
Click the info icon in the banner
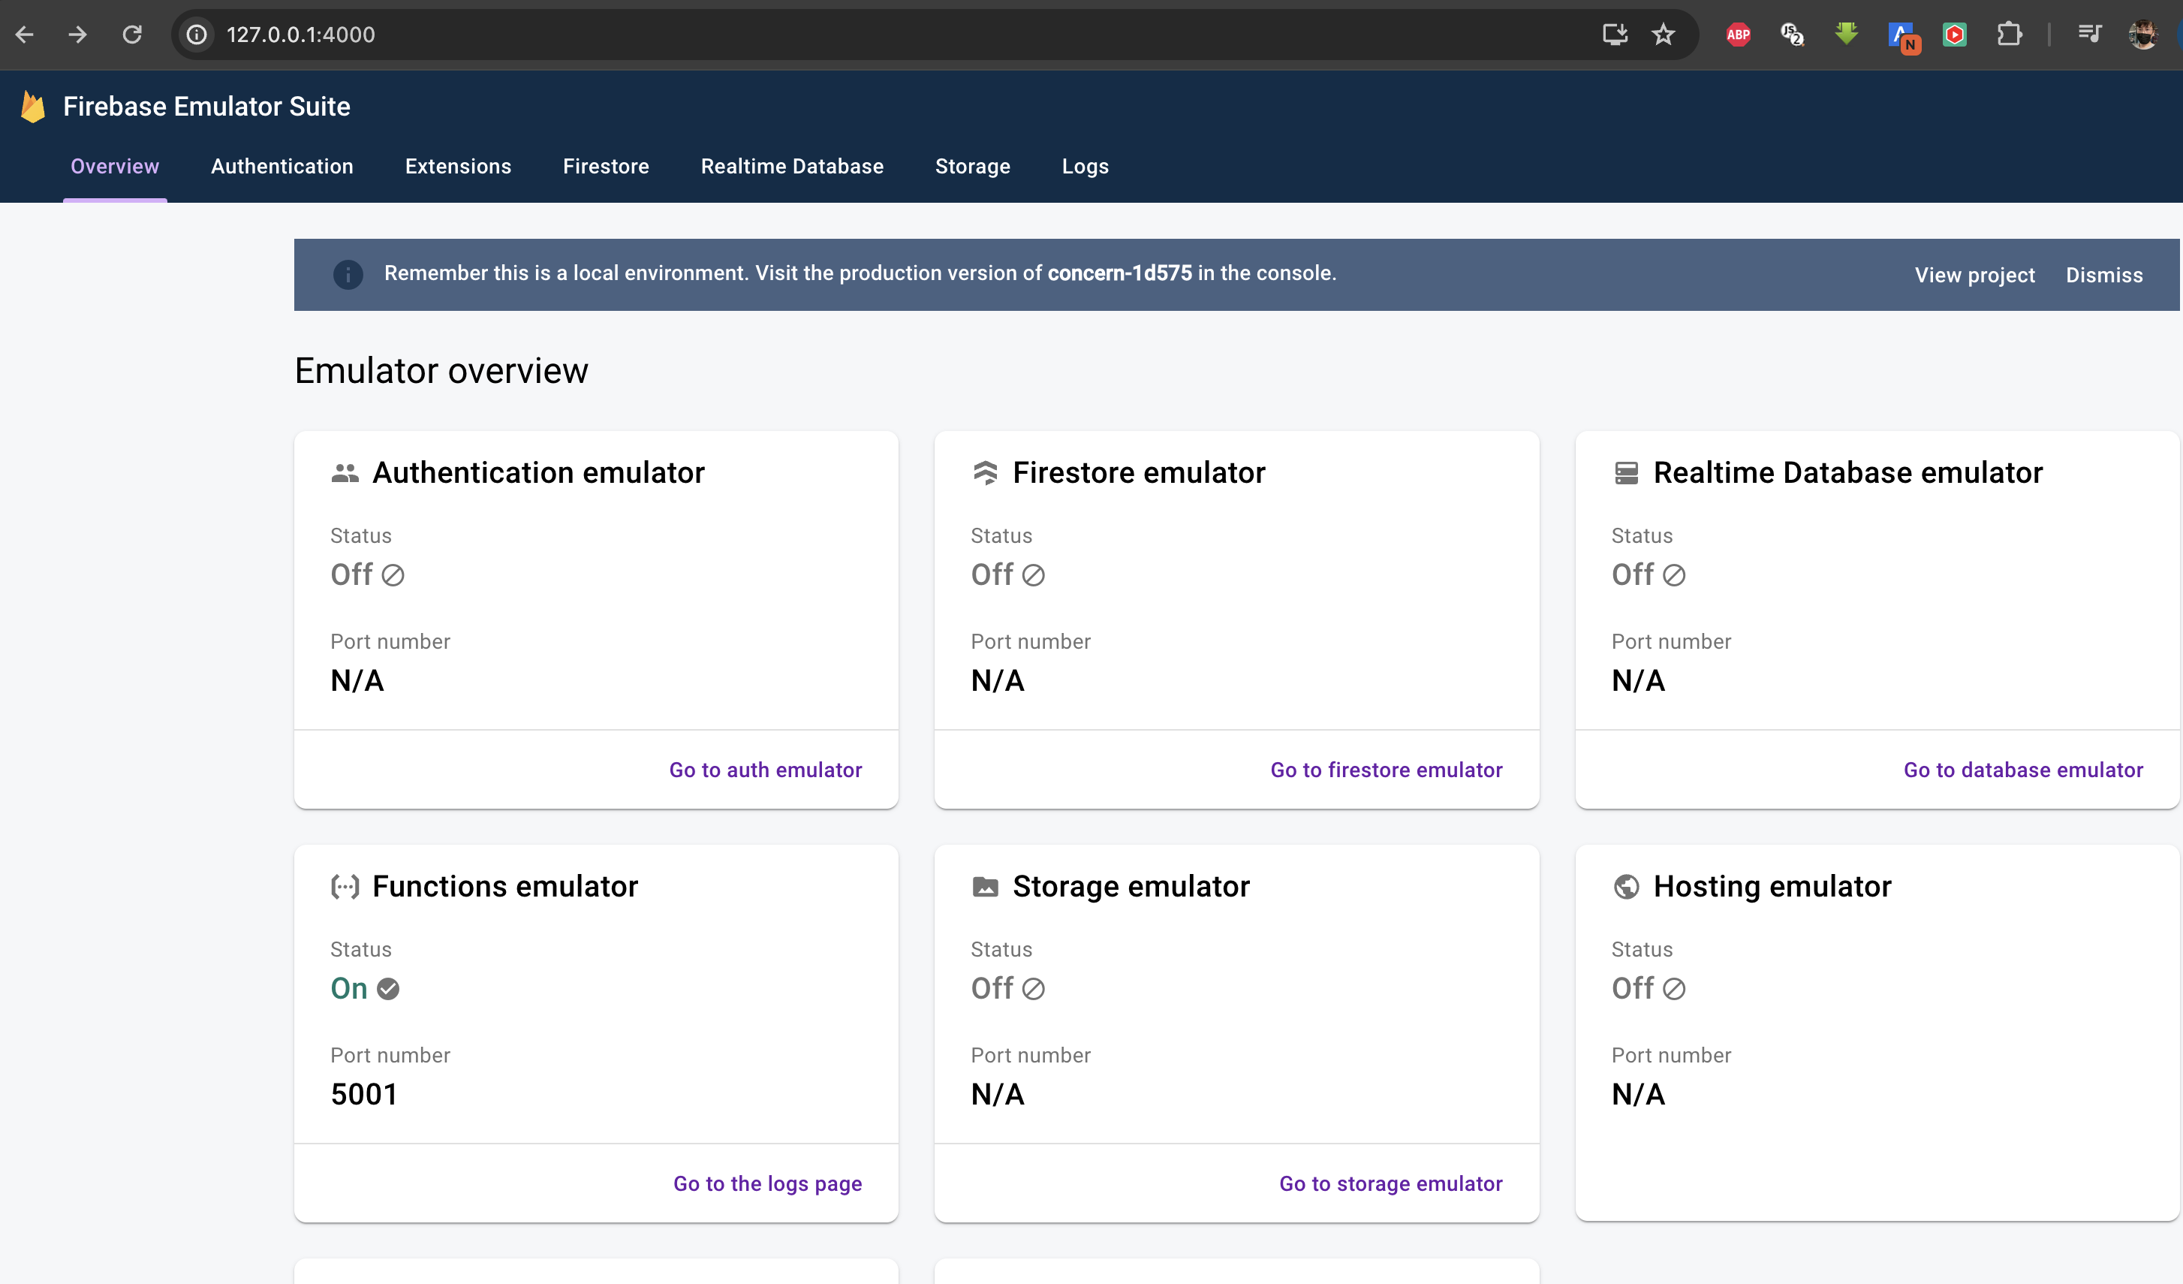[x=348, y=275]
